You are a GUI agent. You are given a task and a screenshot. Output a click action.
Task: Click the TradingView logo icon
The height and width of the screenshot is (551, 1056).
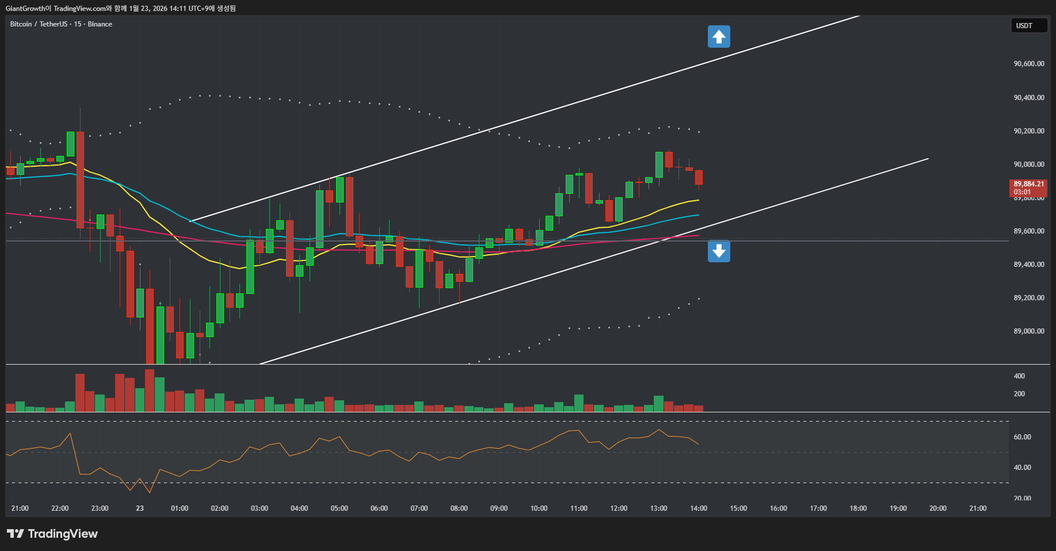16,534
